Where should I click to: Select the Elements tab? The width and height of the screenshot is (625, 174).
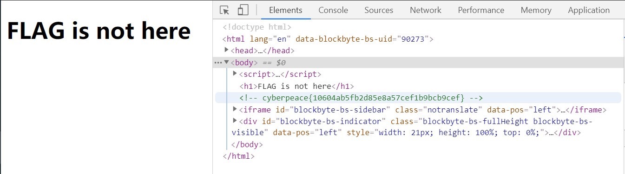(285, 10)
